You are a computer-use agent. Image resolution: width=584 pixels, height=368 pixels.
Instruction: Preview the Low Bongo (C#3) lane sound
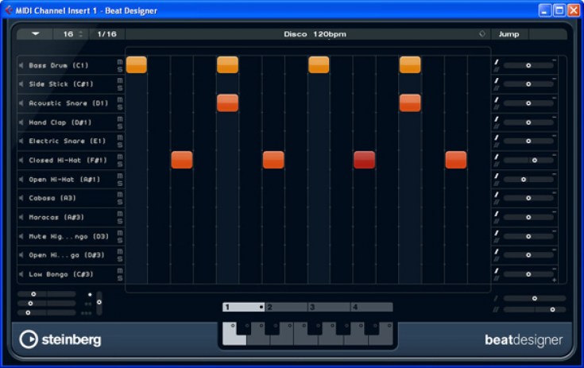(x=21, y=274)
